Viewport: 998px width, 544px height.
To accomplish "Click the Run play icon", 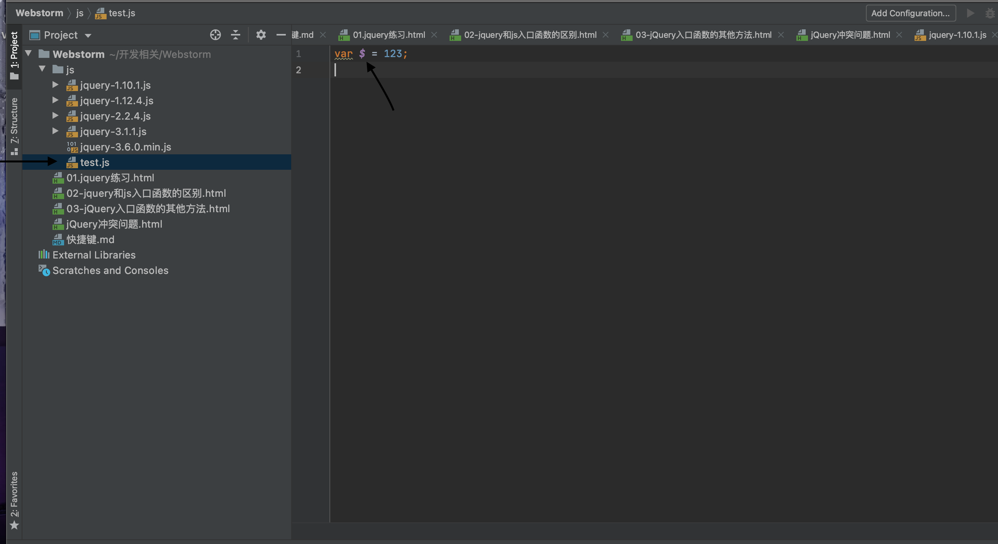I will (970, 13).
